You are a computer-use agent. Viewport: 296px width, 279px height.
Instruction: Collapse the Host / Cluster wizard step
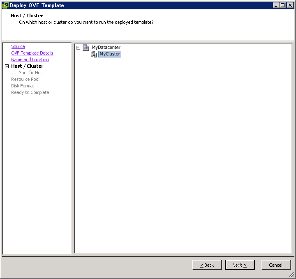7,66
